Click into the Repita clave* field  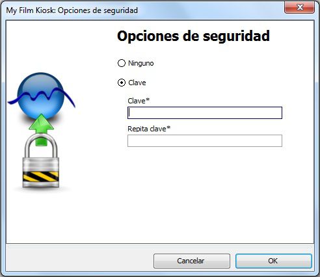[x=205, y=140]
